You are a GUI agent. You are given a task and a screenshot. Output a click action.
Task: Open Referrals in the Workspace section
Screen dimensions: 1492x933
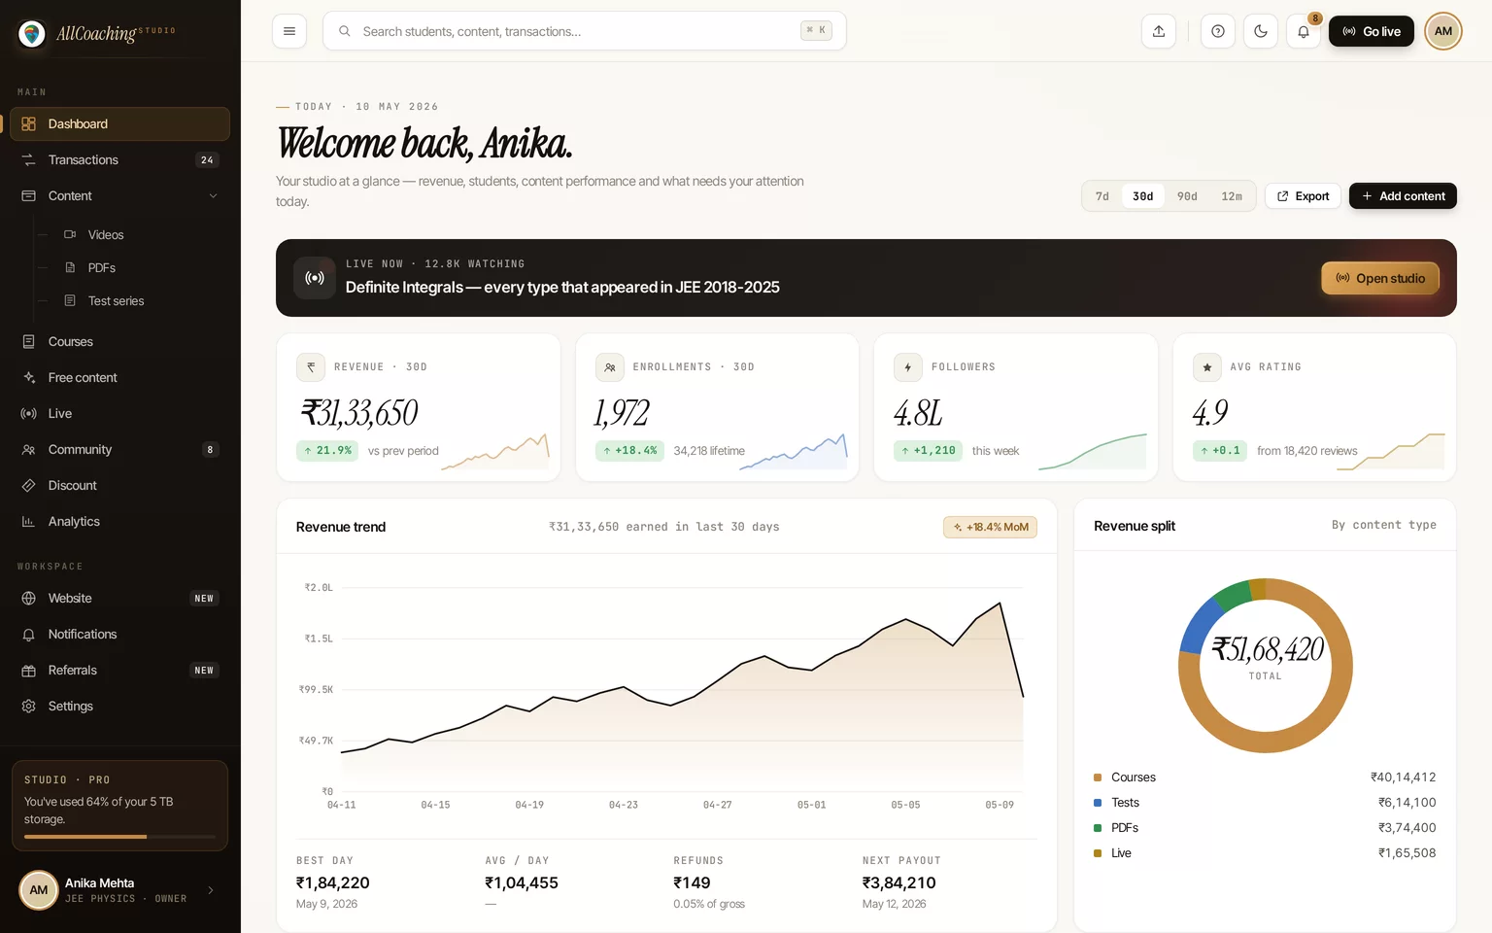click(x=120, y=671)
